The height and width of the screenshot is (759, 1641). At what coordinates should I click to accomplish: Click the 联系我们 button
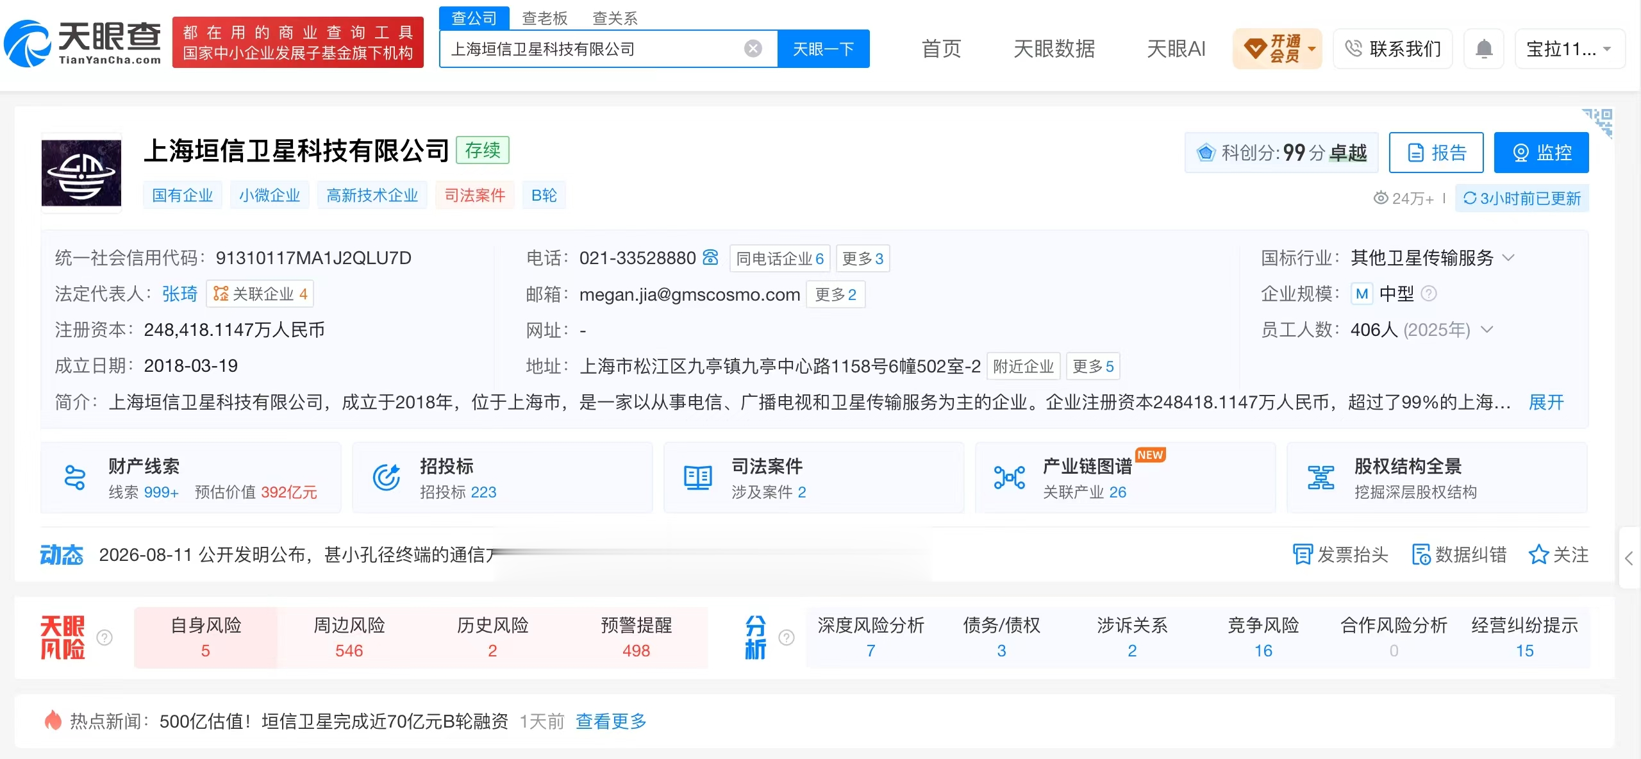coord(1393,49)
